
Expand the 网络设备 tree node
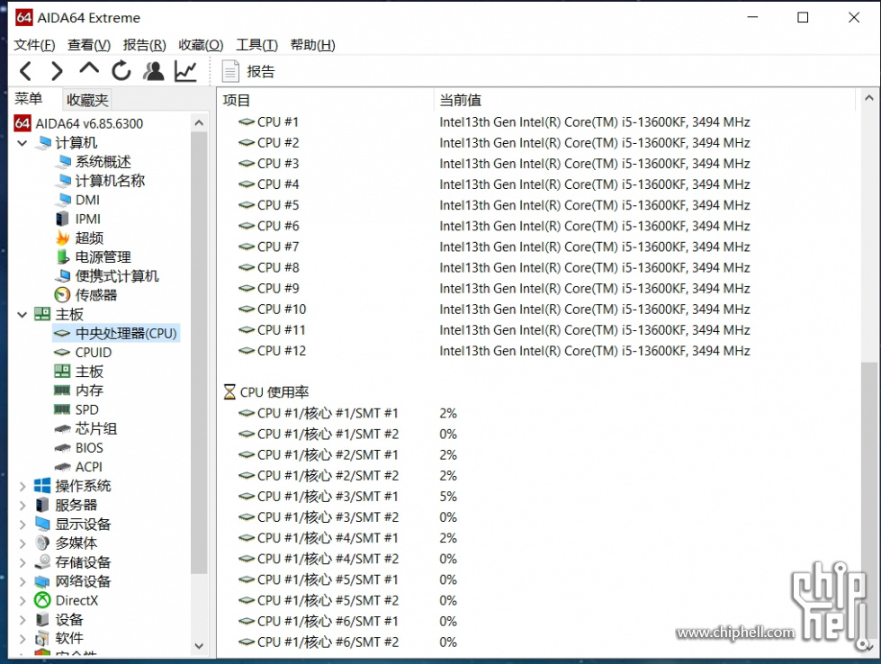pos(22,582)
